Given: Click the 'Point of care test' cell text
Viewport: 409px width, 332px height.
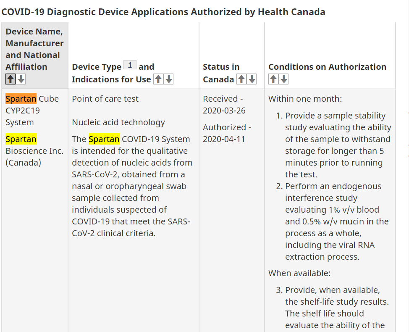Looking at the screenshot, I should 105,99.
